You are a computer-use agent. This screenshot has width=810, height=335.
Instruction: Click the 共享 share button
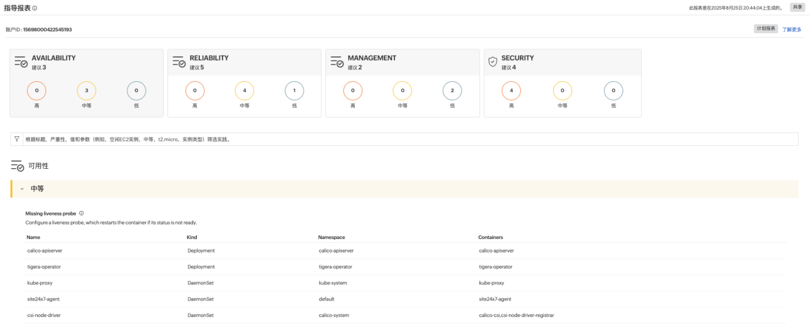click(797, 7)
